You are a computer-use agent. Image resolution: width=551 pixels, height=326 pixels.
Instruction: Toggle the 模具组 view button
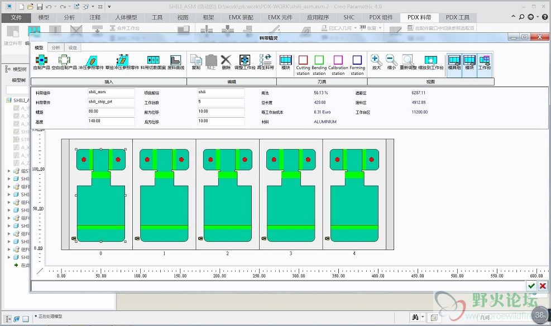click(454, 60)
